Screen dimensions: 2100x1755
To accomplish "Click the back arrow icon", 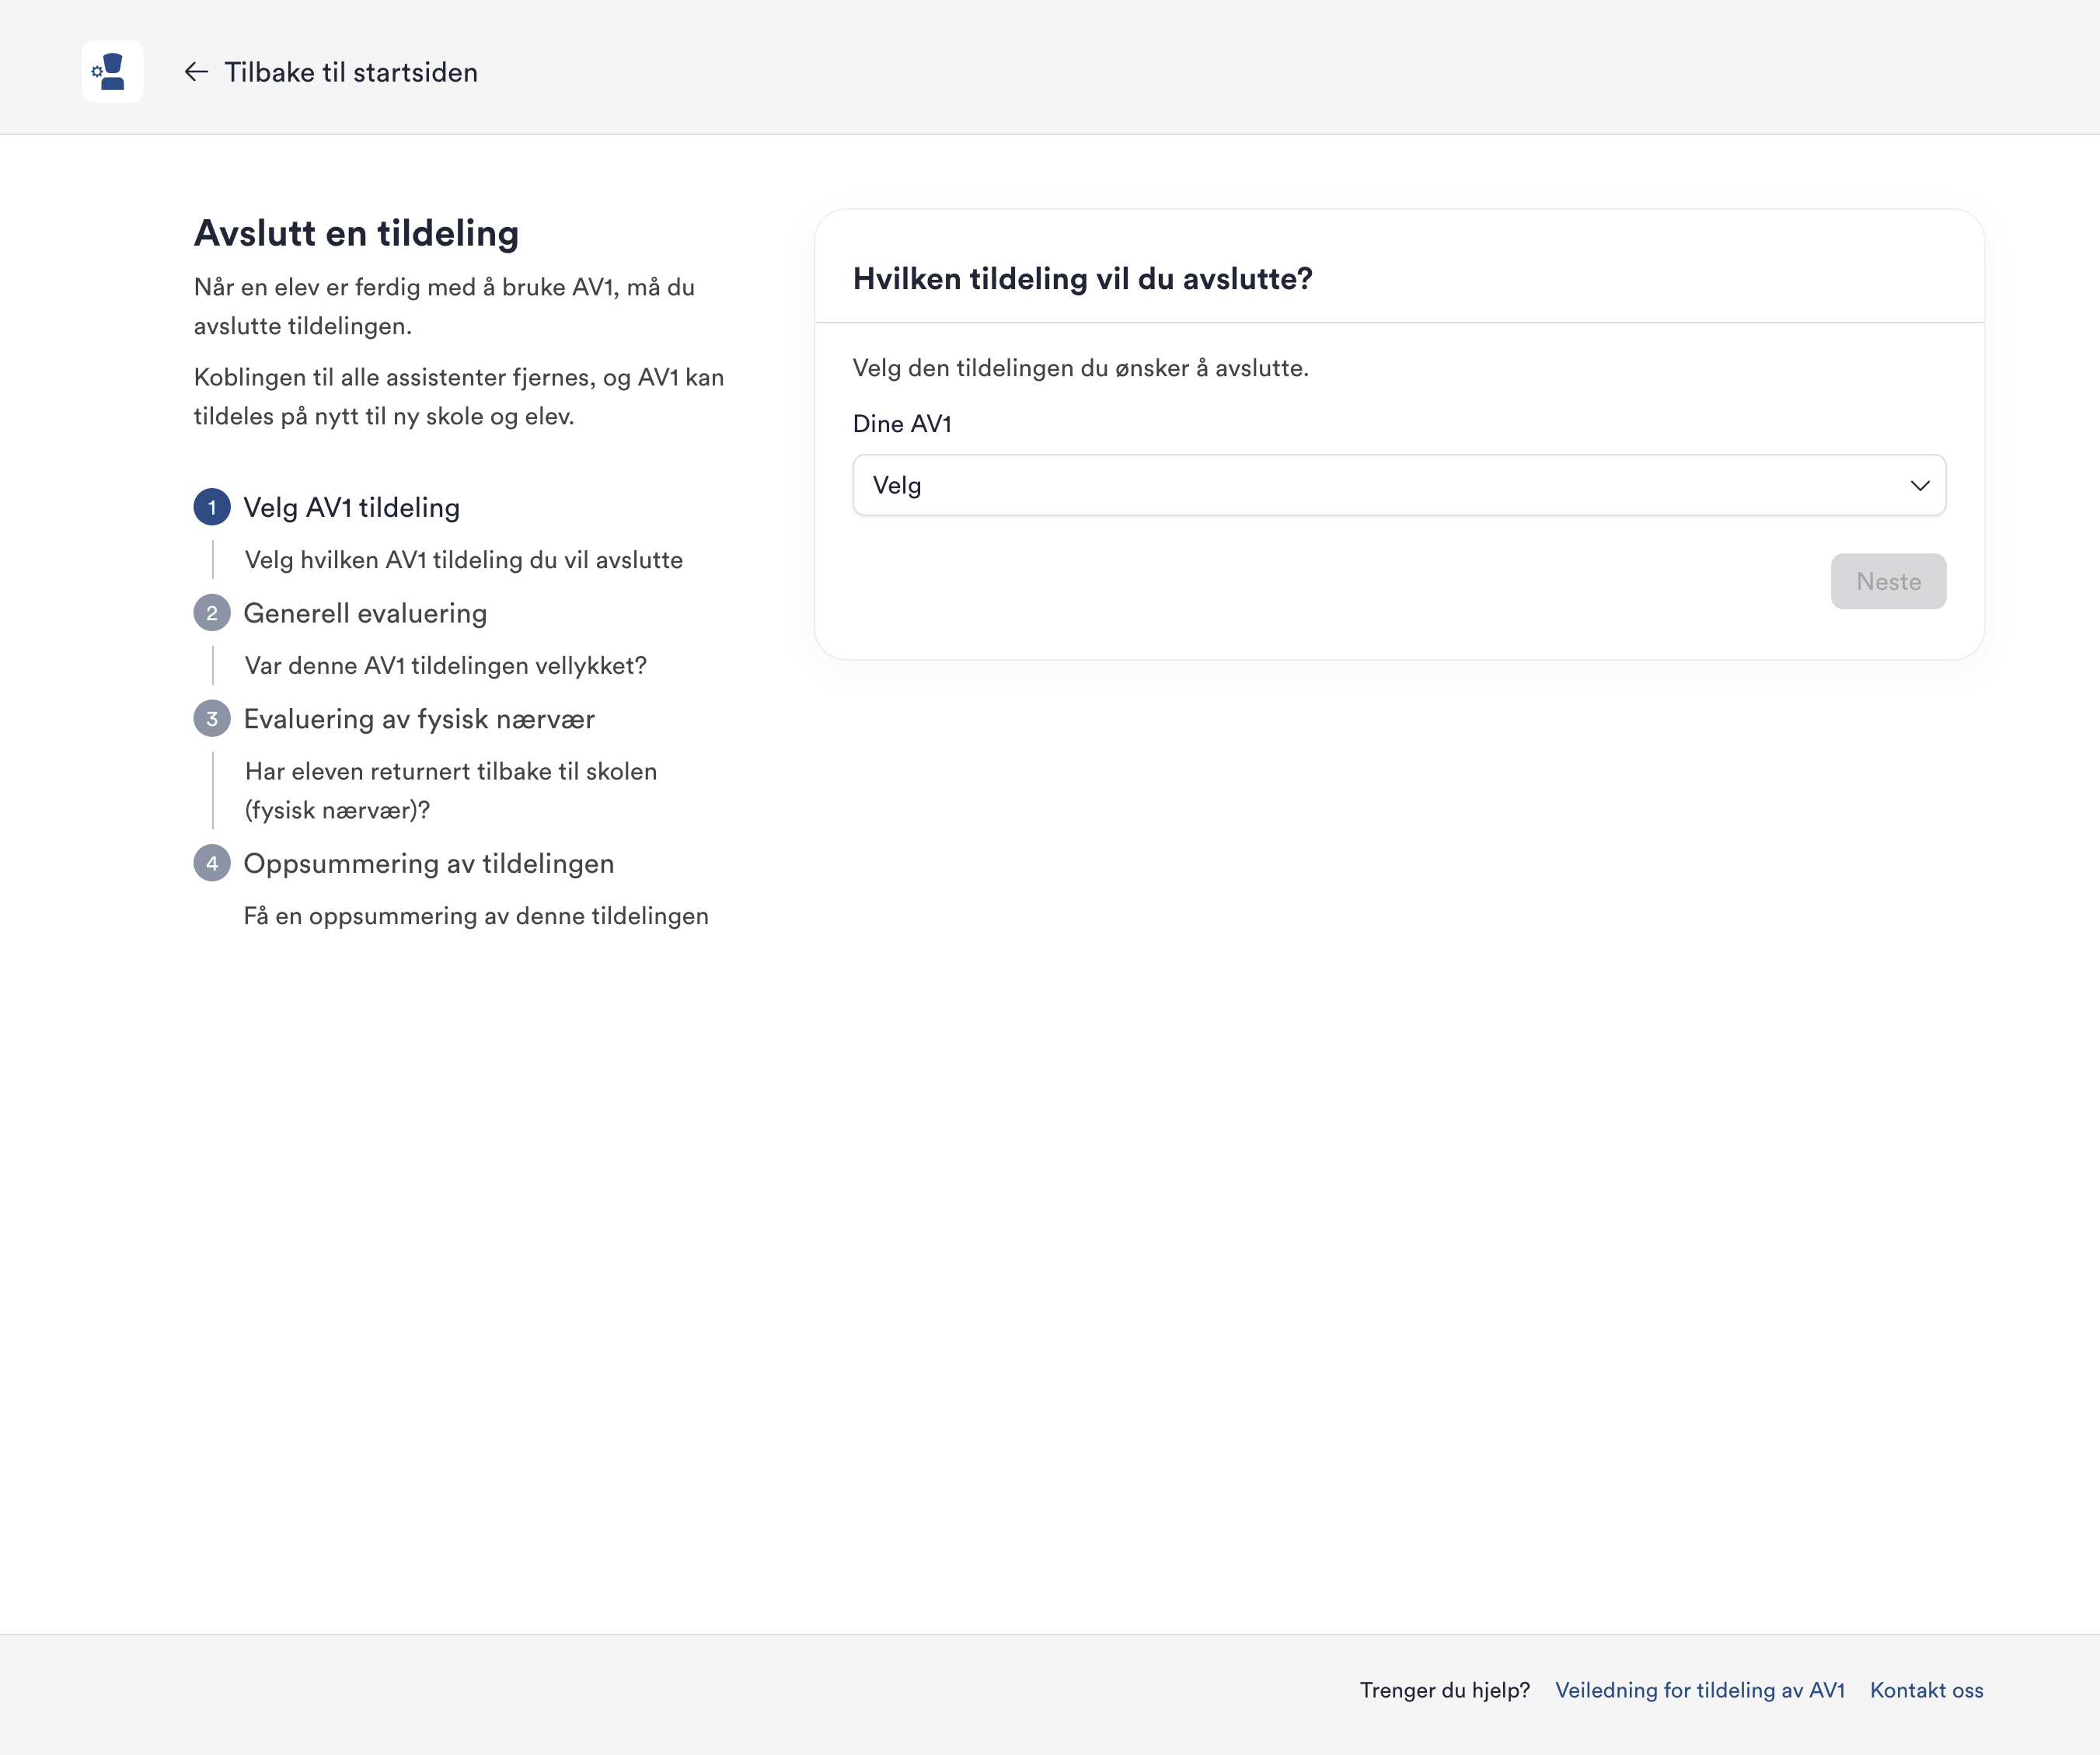I will pyautogui.click(x=196, y=72).
